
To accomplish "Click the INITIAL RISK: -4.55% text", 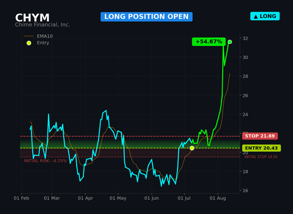I will [45, 161].
